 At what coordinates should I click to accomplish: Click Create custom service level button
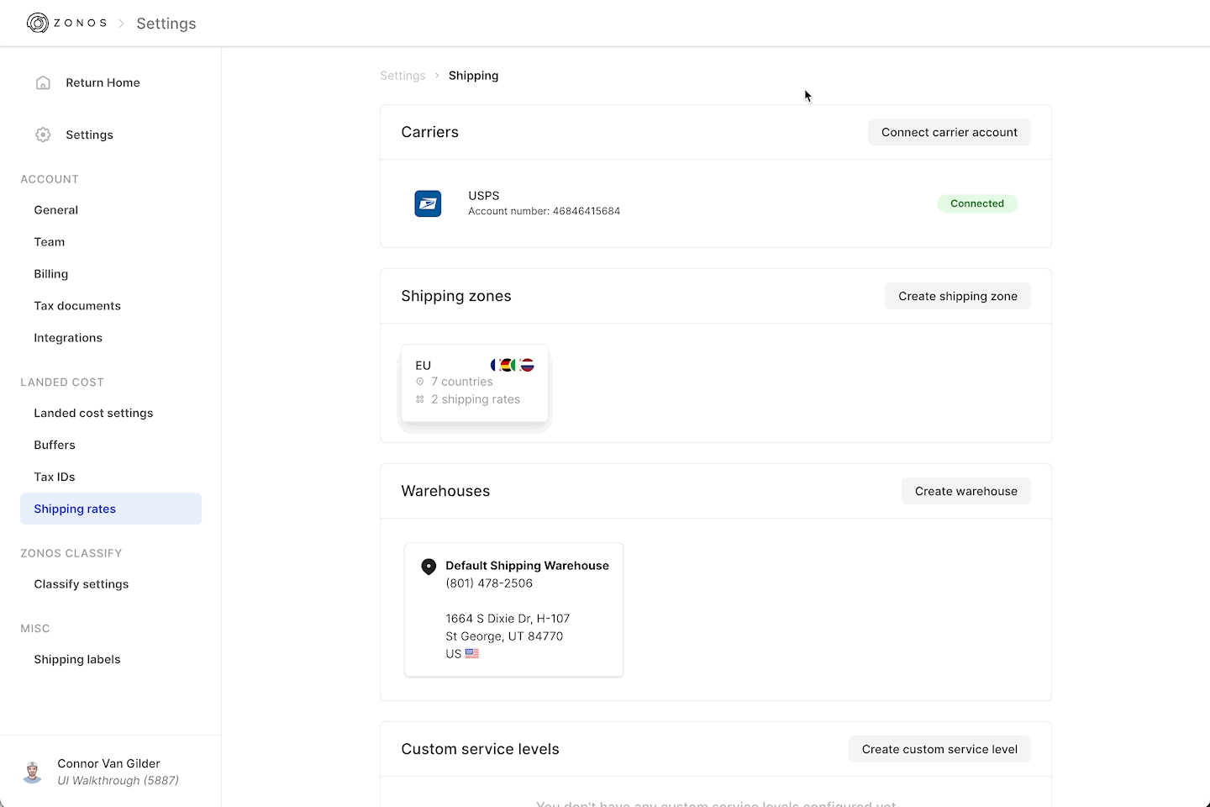939,749
